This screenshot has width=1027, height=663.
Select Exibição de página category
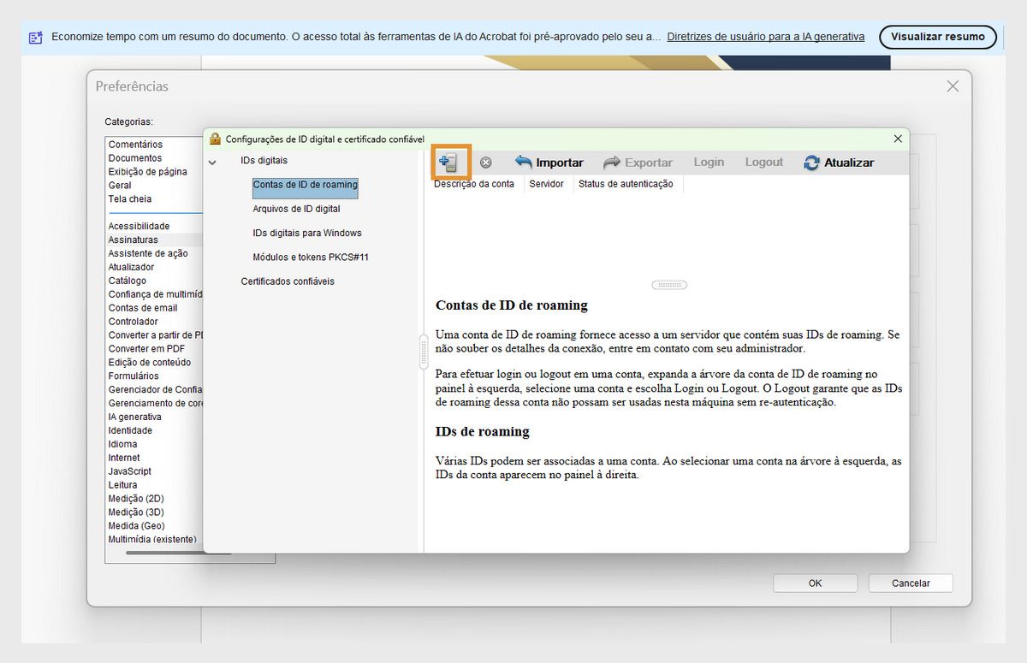[148, 172]
